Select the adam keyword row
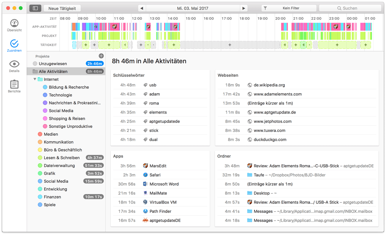Screen dimensions: 386x234 (160, 94)
